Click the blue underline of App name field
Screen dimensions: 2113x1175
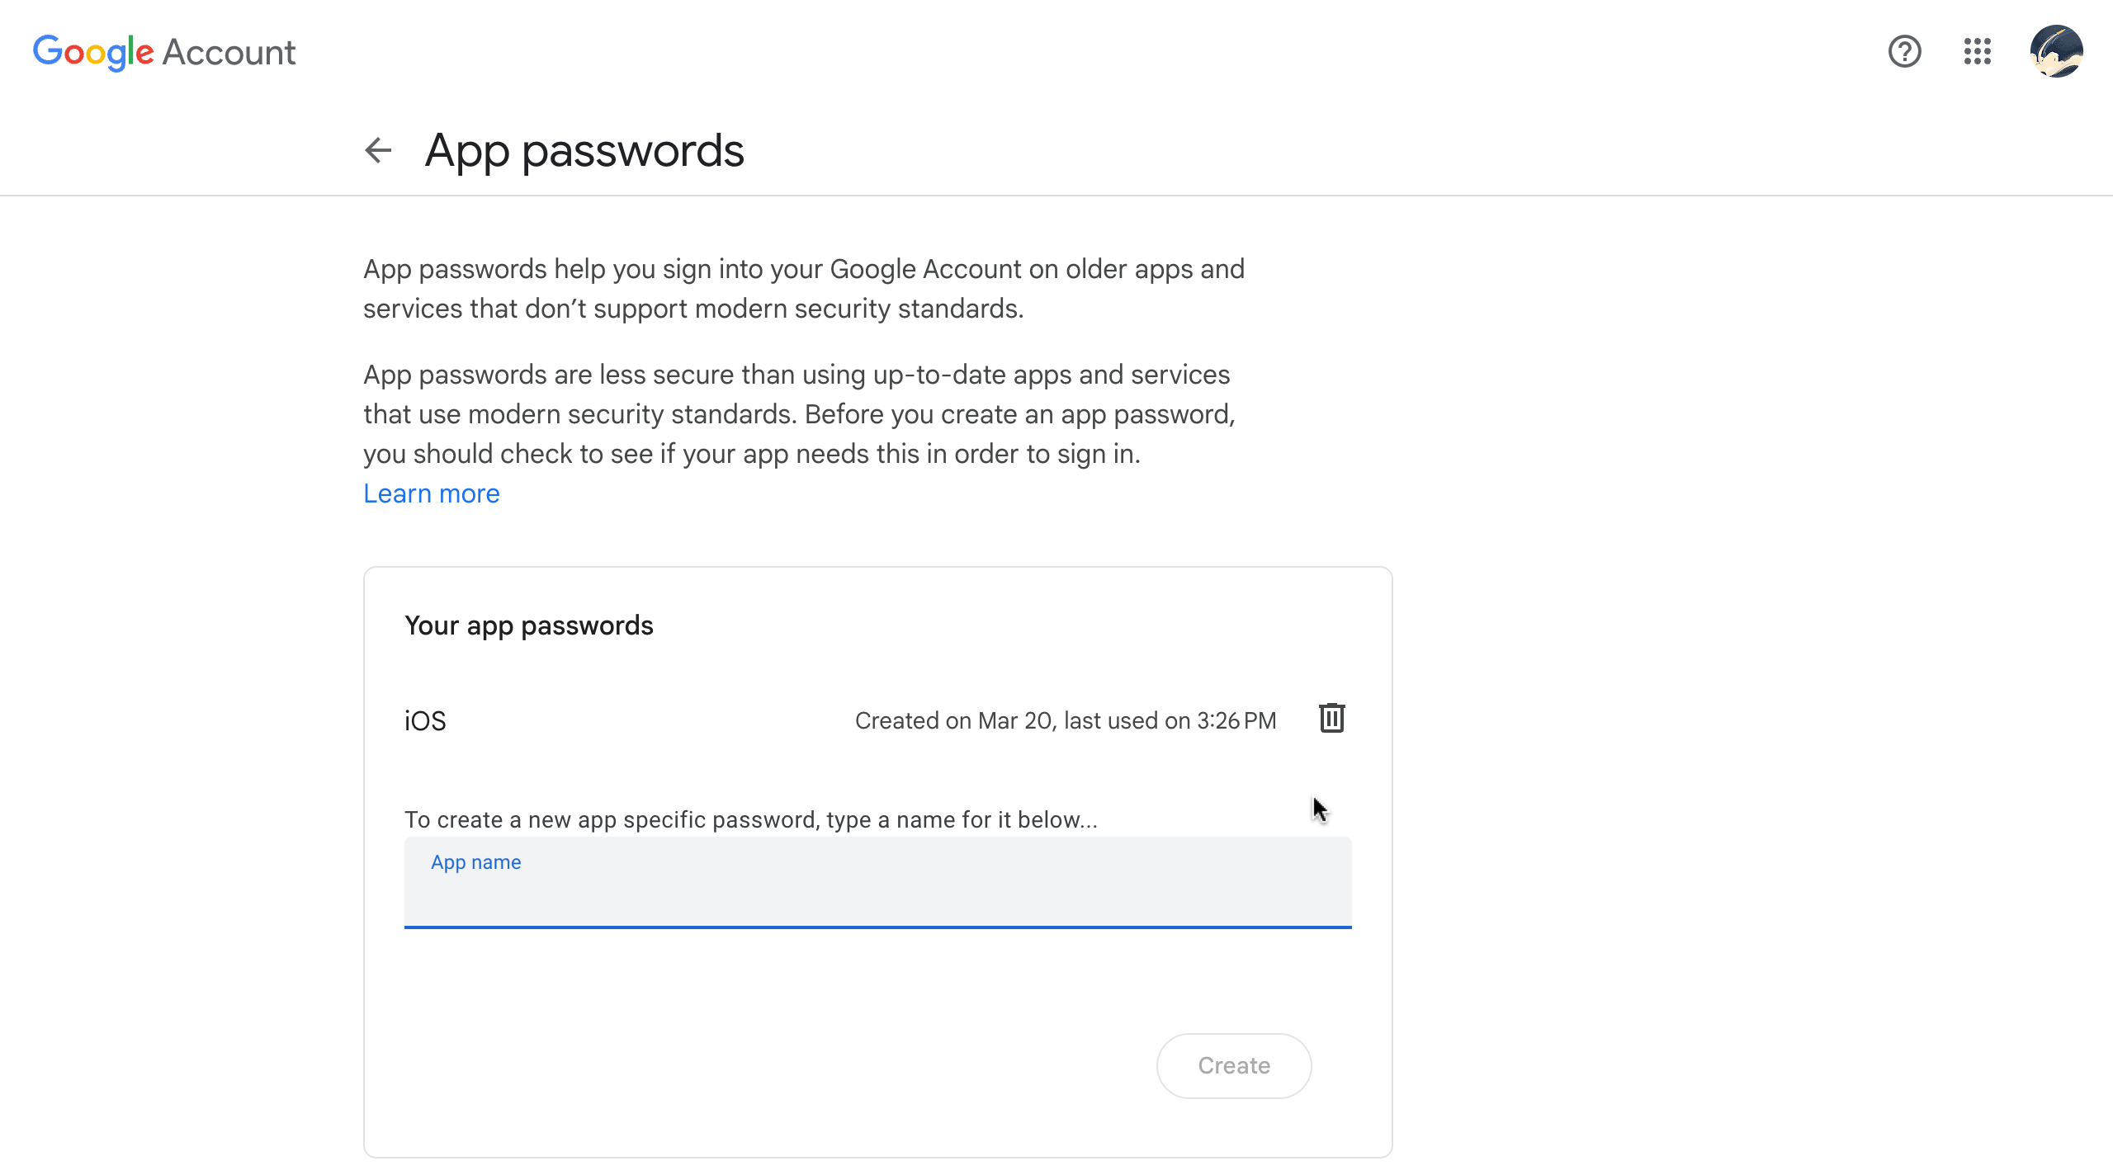point(877,927)
